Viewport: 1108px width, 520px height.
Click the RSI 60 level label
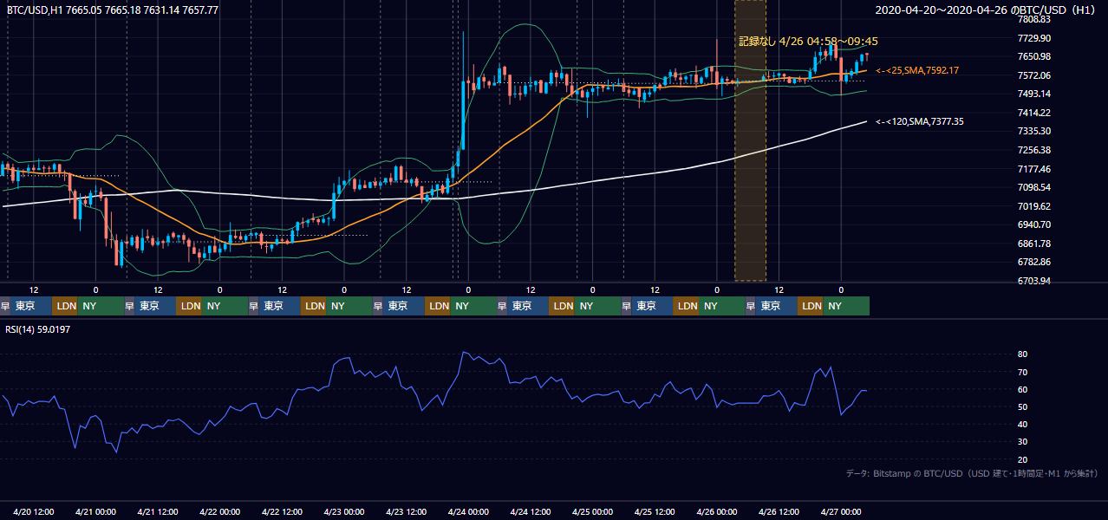tap(1022, 389)
